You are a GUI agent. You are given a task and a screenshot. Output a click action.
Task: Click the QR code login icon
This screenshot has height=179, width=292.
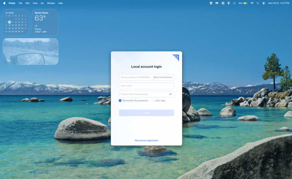coord(176,57)
